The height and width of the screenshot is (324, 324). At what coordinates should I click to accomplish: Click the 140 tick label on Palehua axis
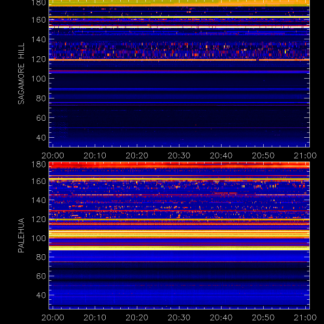[38, 200]
